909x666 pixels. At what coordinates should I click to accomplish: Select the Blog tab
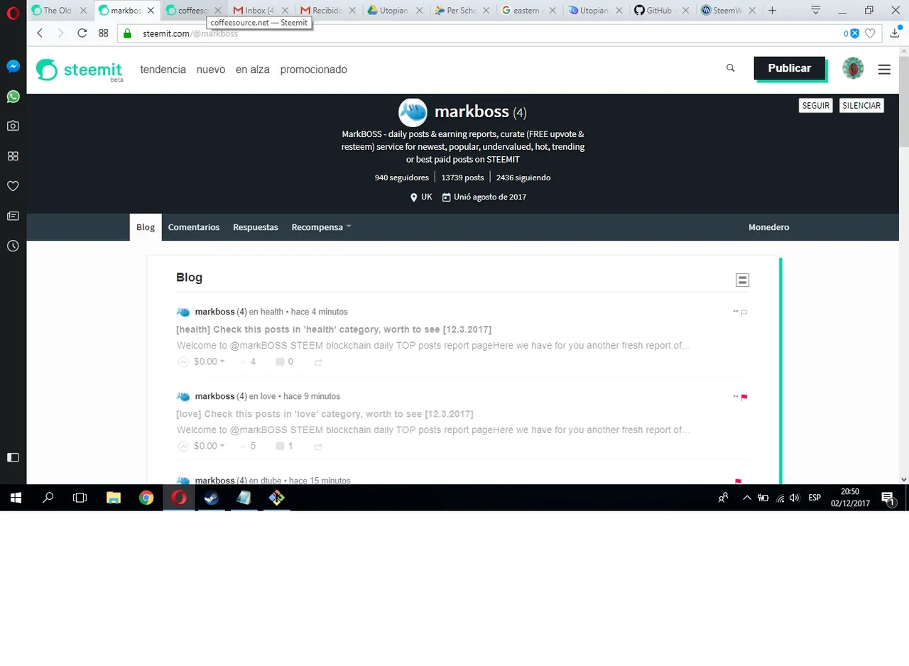click(x=146, y=227)
